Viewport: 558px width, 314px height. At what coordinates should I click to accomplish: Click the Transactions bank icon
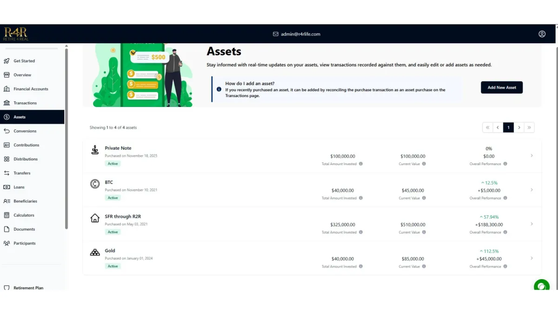[x=7, y=103]
